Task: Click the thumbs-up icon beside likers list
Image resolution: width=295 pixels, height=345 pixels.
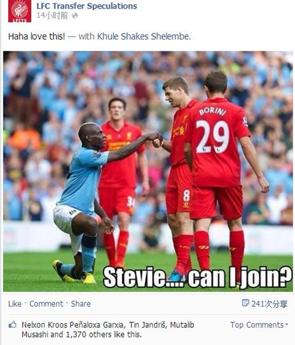Action: pos(12,325)
